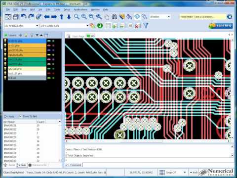
Task: Click the green checkmark icon
Action: [100, 26]
